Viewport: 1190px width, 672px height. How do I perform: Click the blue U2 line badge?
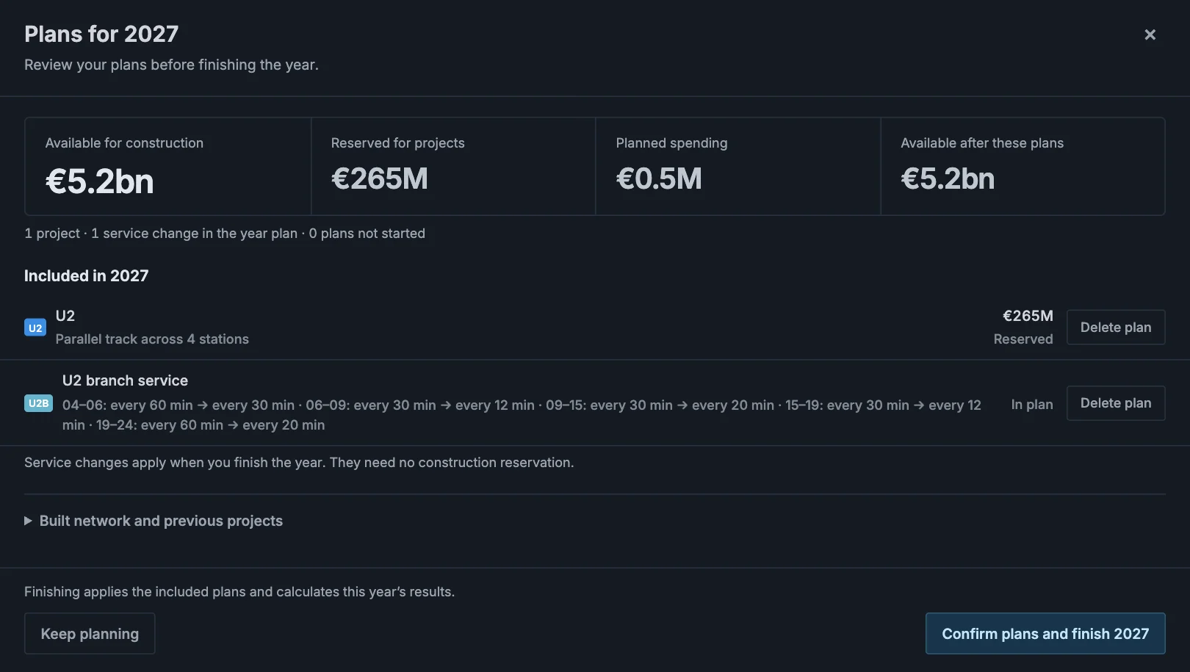[35, 328]
